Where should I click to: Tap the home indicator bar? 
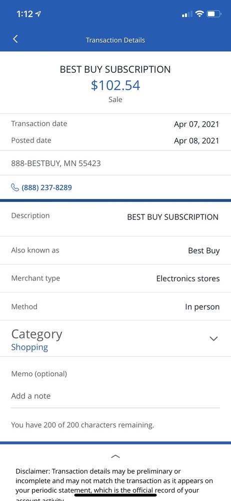coord(115,495)
